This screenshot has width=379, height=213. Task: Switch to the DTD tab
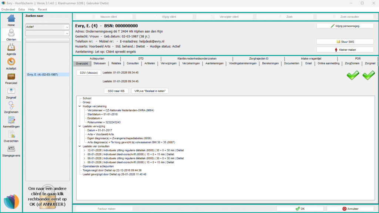pos(141,59)
